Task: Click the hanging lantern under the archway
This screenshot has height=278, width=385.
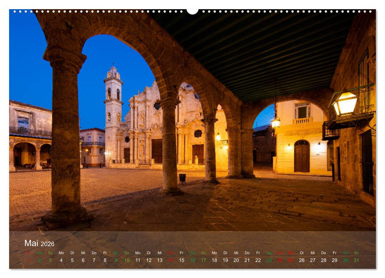Action: [276, 122]
